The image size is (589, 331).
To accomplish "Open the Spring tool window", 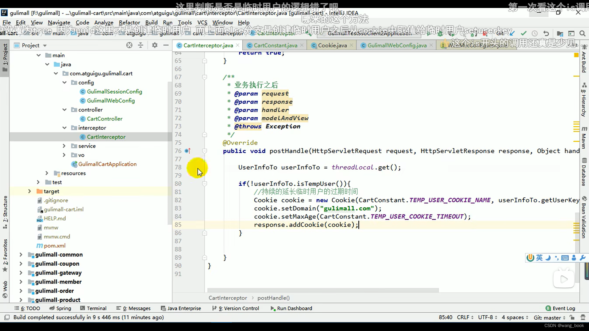I will click(60, 308).
